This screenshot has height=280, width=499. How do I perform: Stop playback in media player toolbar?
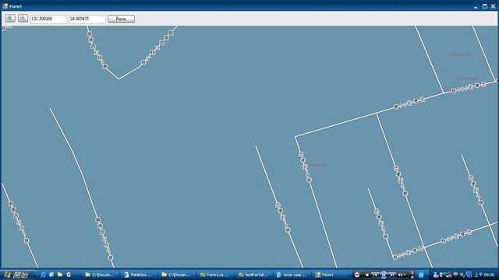point(367,275)
